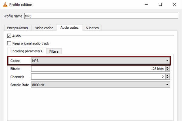This screenshot has height=121, width=182.
Task: Minimize the Profile edition window
Action: pyautogui.click(x=146, y=5)
